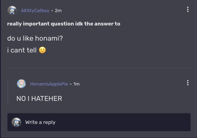Viewport: 197px width, 138px height.
Task: Click the post's 2m timestamp
Action: pyautogui.click(x=58, y=11)
